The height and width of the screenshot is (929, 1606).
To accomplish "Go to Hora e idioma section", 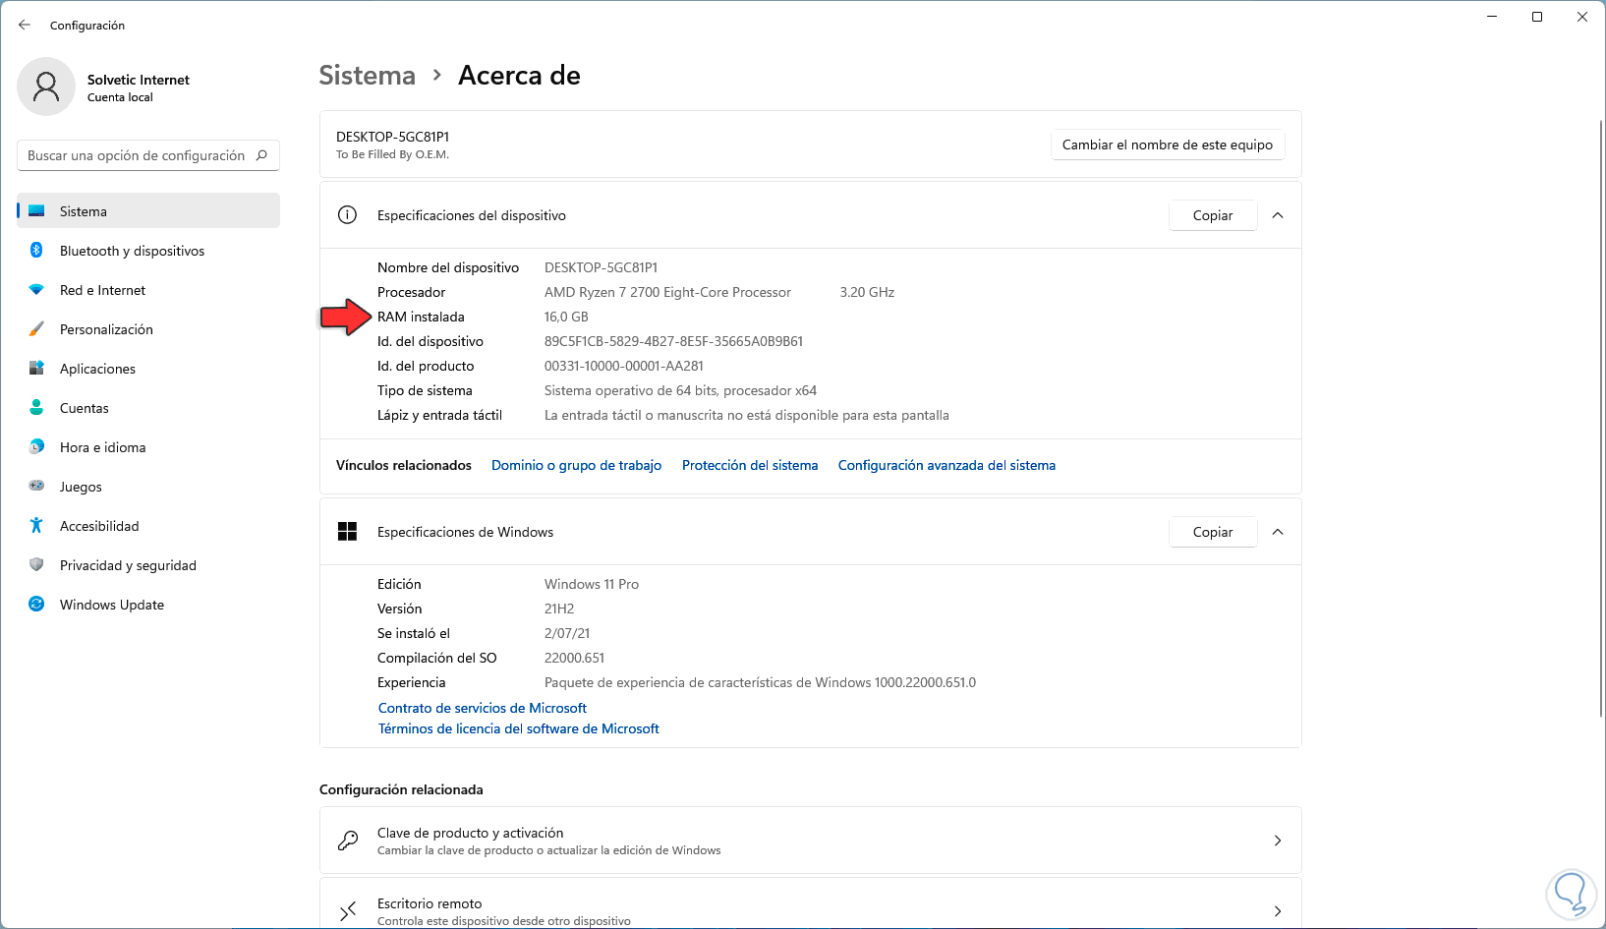I will [x=102, y=447].
